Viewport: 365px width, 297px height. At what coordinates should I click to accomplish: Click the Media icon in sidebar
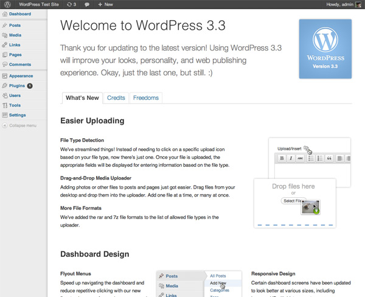[5, 35]
